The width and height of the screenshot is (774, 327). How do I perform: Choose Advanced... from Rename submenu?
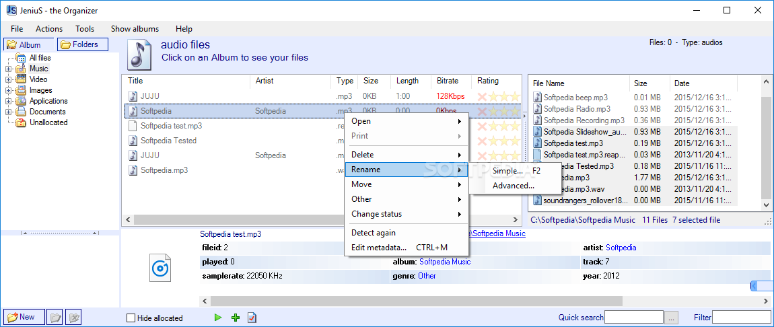click(515, 186)
